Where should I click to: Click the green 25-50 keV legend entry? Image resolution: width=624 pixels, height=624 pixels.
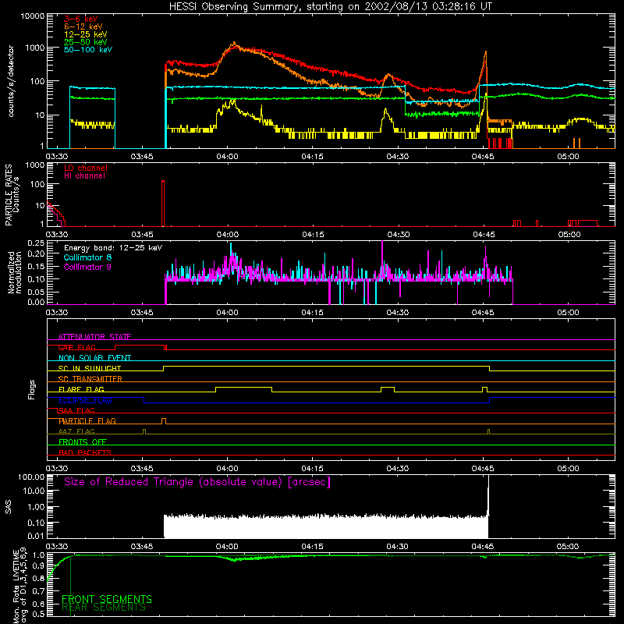tap(85, 42)
